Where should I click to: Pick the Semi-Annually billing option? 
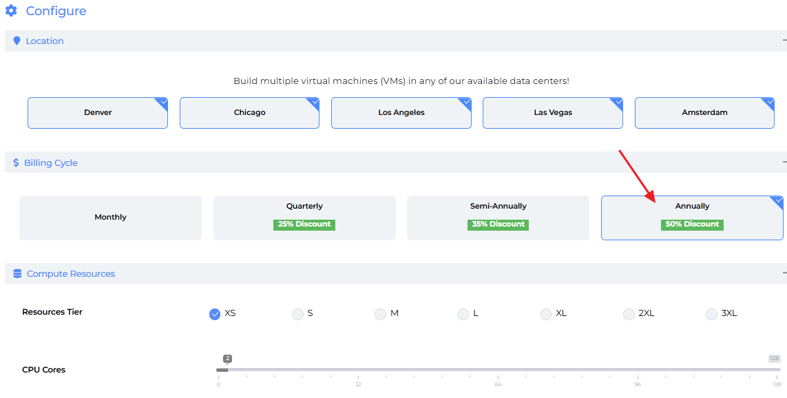[x=498, y=218]
